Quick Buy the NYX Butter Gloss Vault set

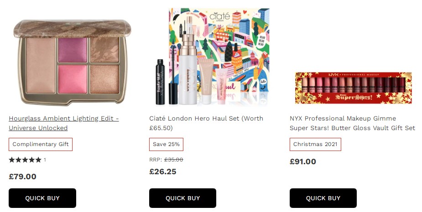tap(323, 198)
